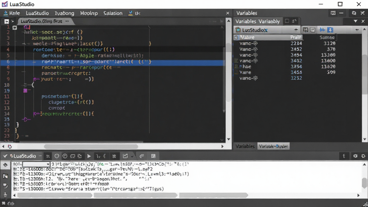Click the value 13100 in Sotirea column
The height and width of the screenshot is (207, 368).
click(328, 55)
